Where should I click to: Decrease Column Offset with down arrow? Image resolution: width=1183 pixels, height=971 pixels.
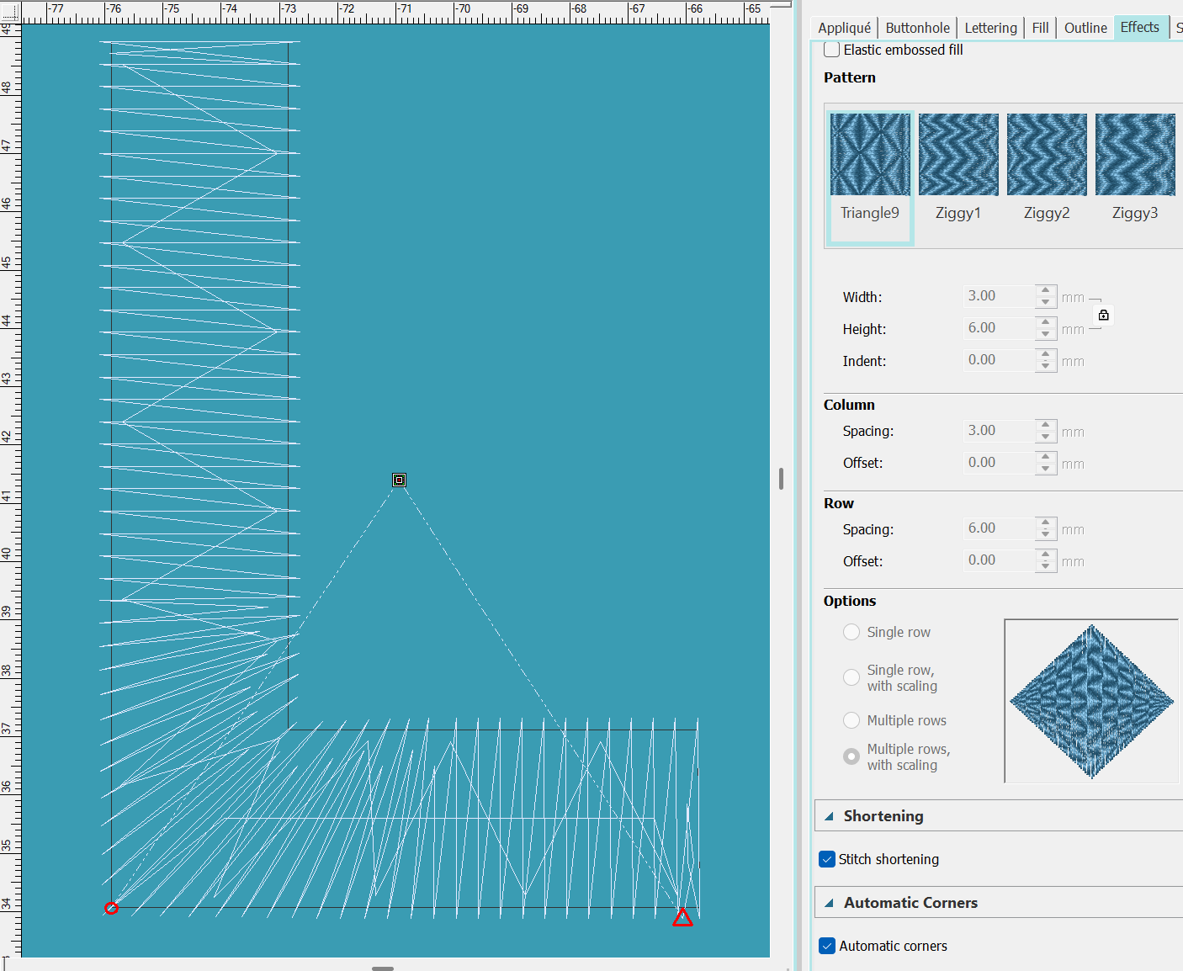[x=1046, y=469]
